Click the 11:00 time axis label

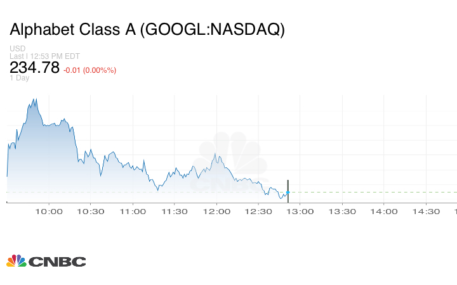tap(133, 212)
